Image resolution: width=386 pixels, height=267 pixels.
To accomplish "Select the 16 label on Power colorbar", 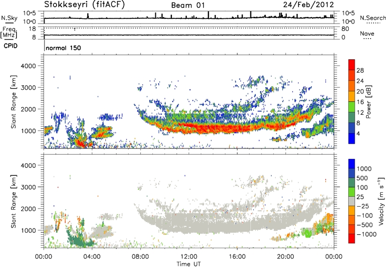I will tap(360, 102).
